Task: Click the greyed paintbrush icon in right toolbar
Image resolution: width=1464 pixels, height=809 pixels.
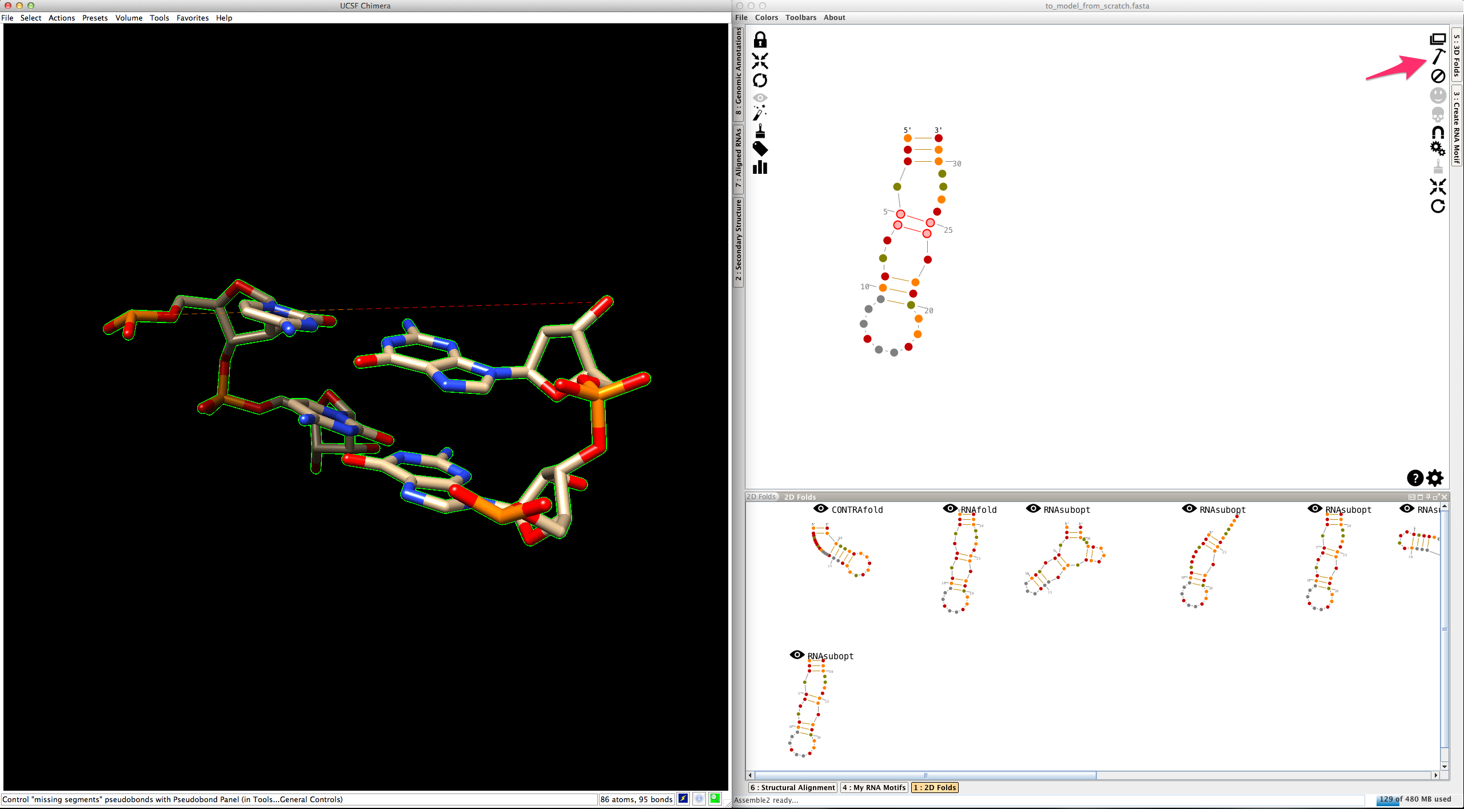Action: [1438, 167]
